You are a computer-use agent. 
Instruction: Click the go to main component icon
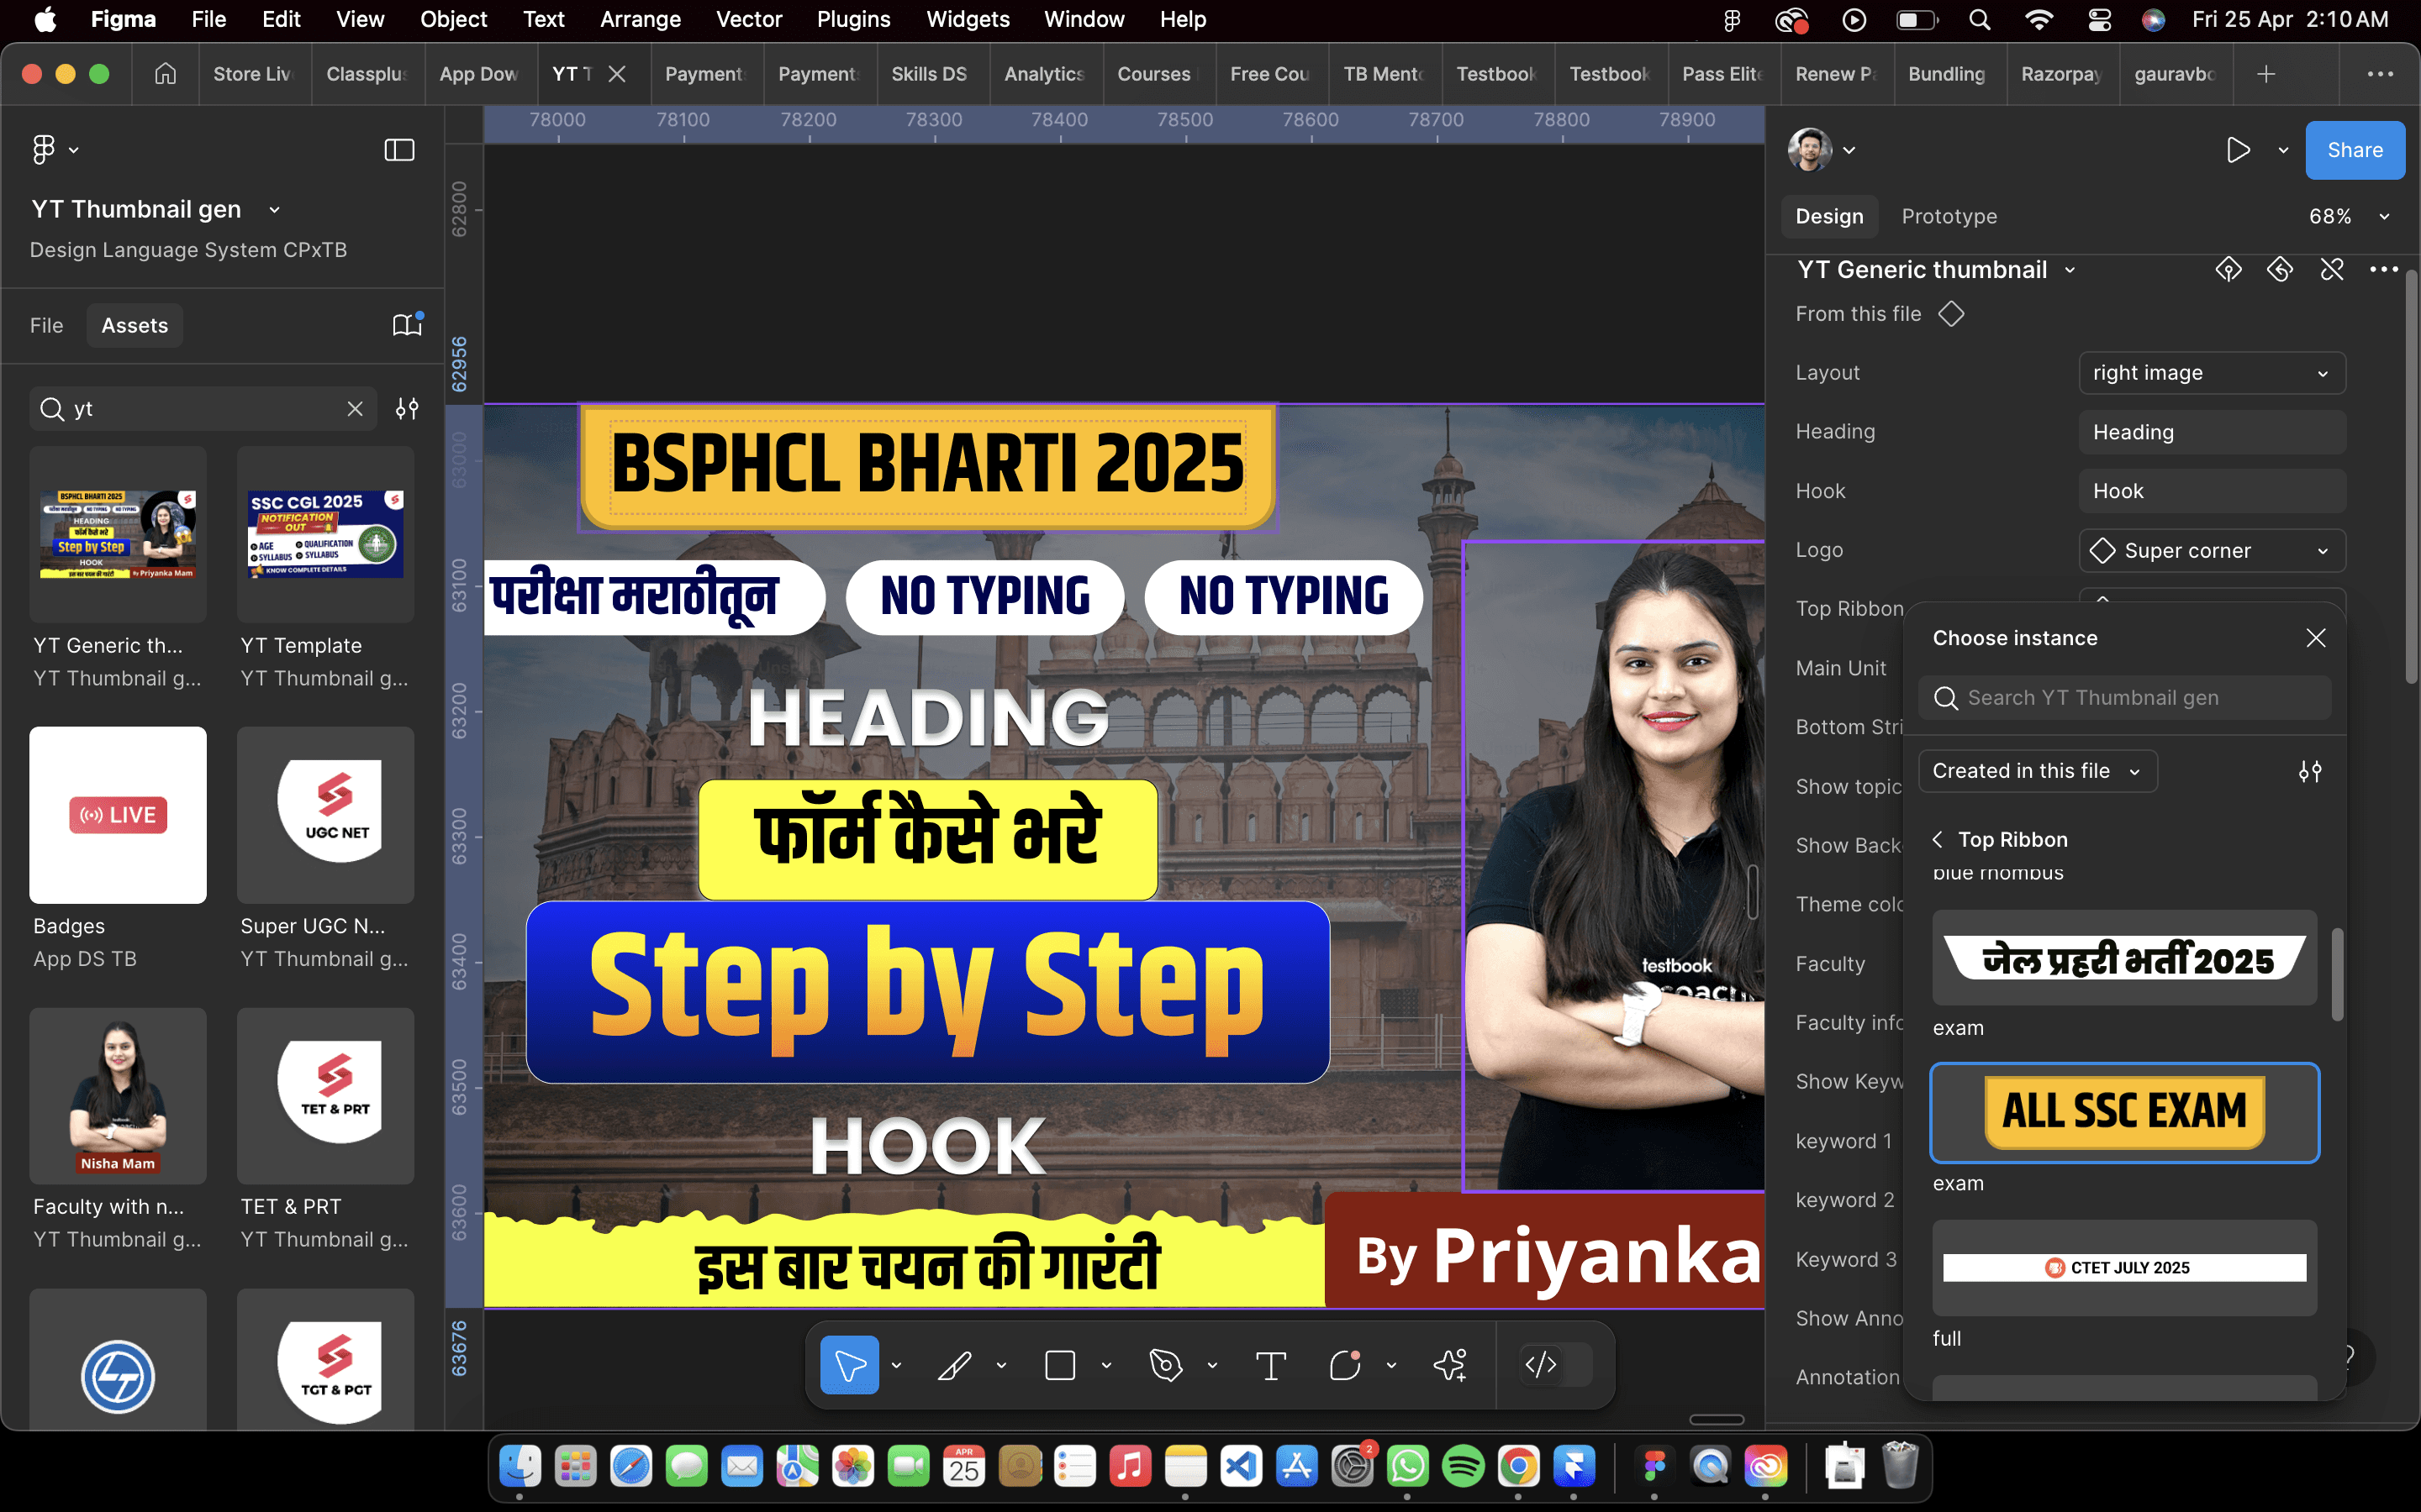(2228, 270)
